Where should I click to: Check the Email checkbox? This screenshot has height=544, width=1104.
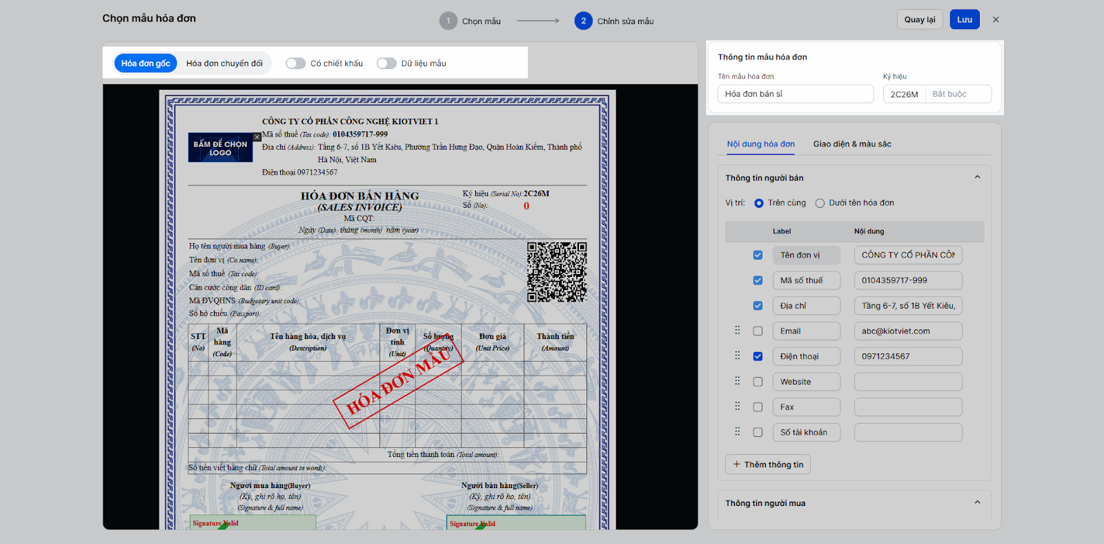pyautogui.click(x=758, y=331)
